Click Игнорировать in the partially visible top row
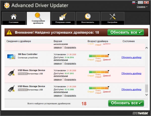151x116 pixels. pos(70,47)
